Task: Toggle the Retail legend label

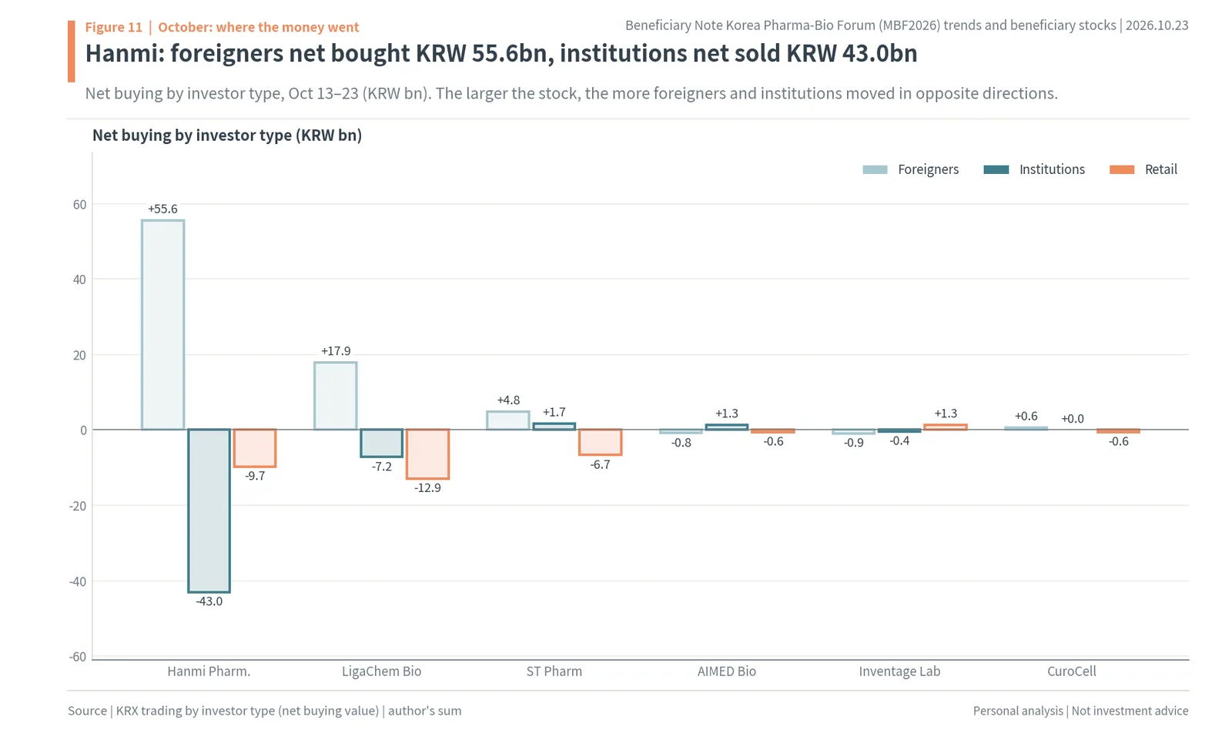Action: pyautogui.click(x=1161, y=169)
